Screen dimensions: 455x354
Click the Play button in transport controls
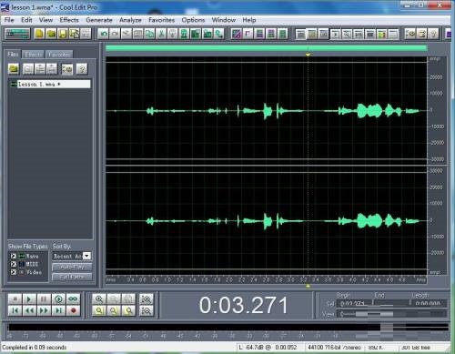pyautogui.click(x=29, y=299)
